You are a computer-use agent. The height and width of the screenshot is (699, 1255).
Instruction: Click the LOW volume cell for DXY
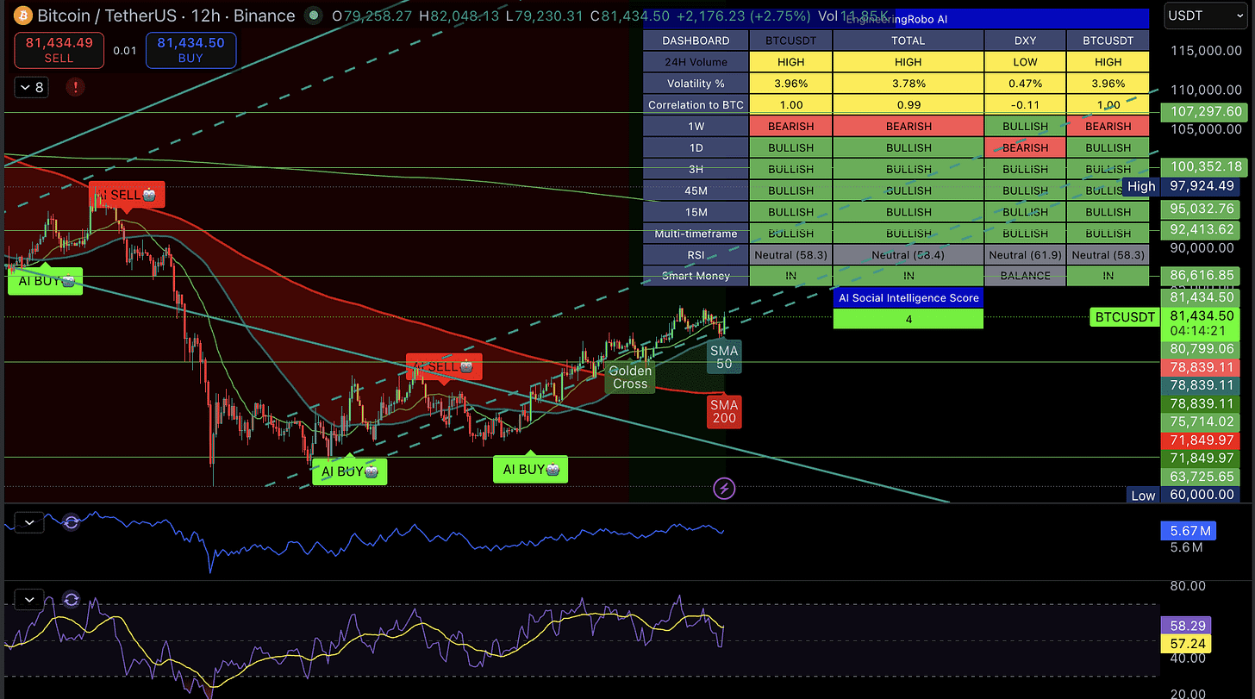1025,62
